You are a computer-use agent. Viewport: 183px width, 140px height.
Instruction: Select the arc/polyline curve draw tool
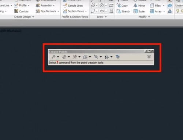pyautogui.click(x=93, y=11)
